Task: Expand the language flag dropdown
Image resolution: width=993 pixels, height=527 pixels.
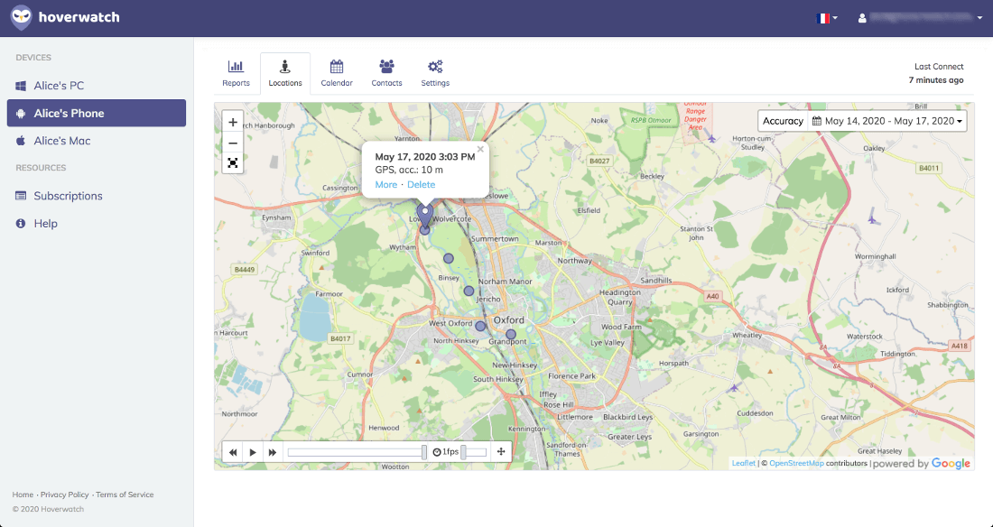Action: (827, 18)
